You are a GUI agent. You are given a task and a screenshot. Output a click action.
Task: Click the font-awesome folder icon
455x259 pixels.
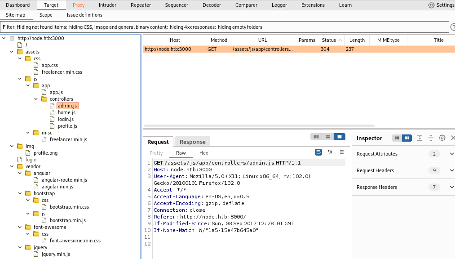28,227
